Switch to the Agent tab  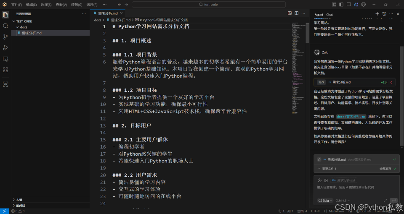coord(319,15)
